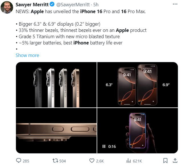Open the 6.3" and 6.9" display image
This screenshot has width=181, height=165.
tap(137, 84)
